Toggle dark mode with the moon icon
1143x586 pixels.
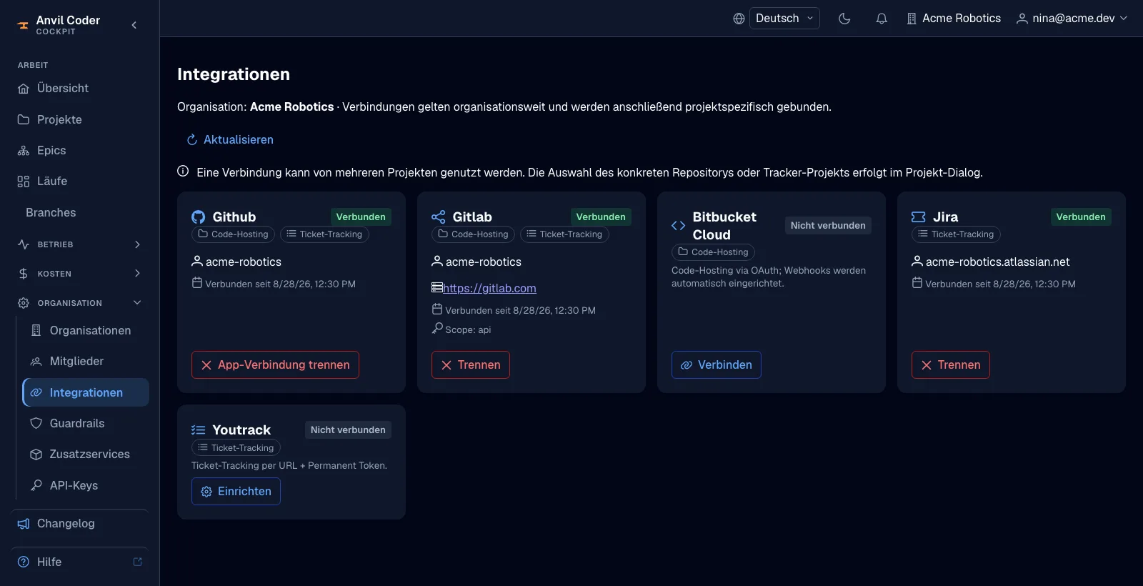pyautogui.click(x=844, y=19)
